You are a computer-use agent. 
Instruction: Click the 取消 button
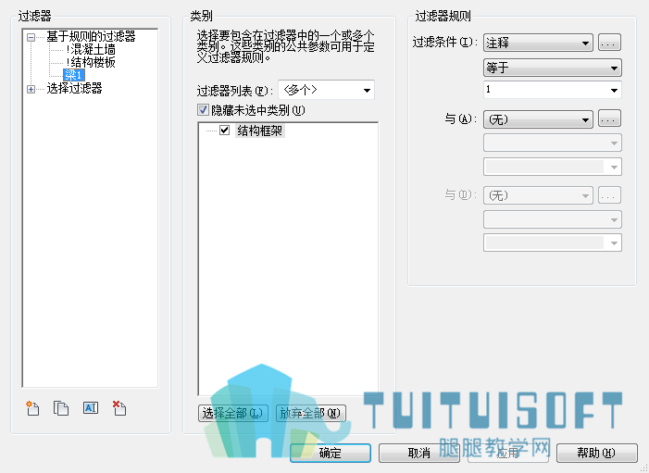(x=418, y=454)
